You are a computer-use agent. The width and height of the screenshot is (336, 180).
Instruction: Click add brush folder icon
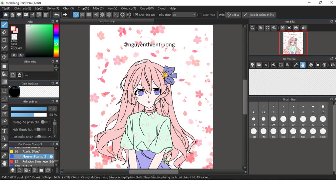pos(41,171)
